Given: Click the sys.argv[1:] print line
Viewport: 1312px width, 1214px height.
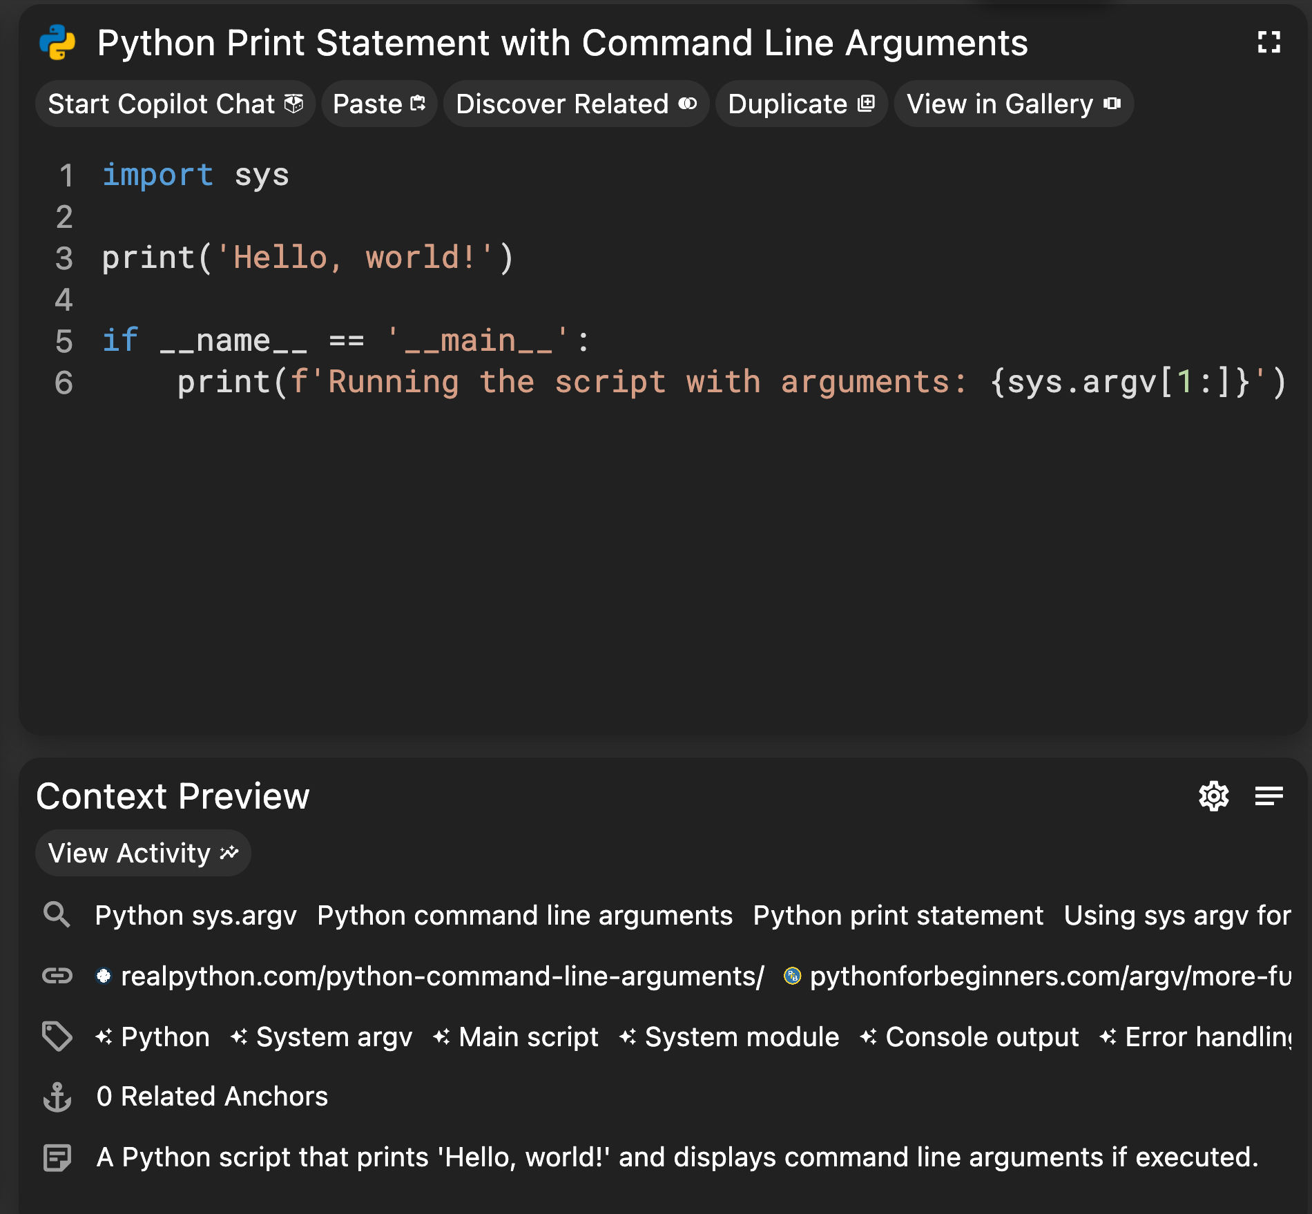Looking at the screenshot, I should (732, 383).
